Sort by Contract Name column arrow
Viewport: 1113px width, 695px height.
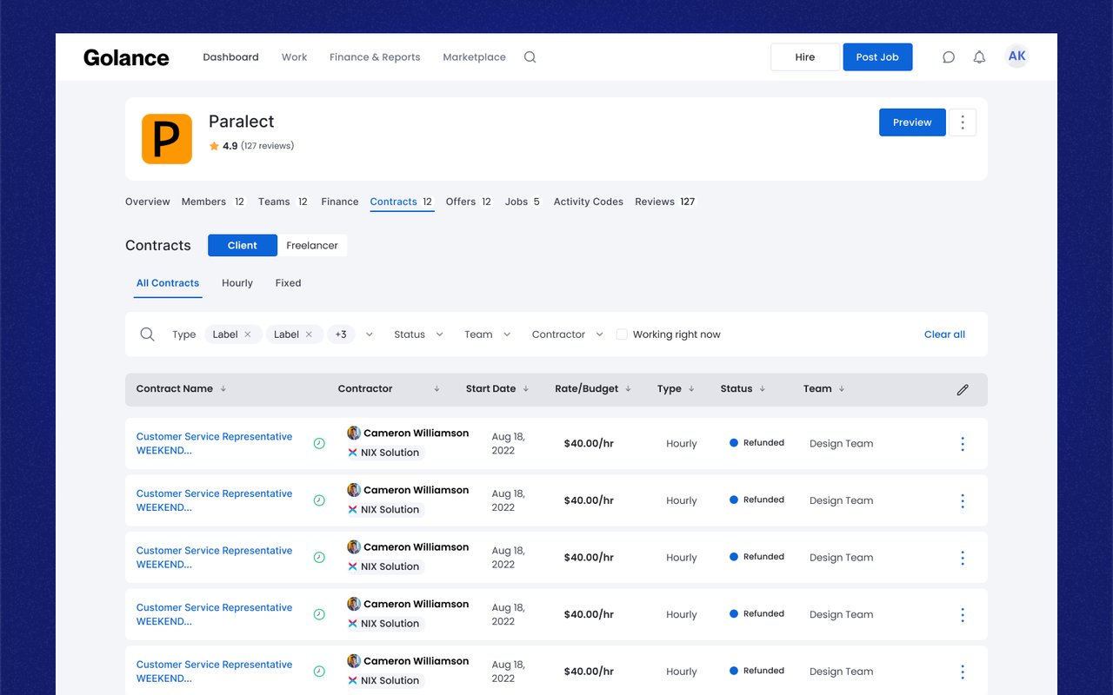click(223, 389)
